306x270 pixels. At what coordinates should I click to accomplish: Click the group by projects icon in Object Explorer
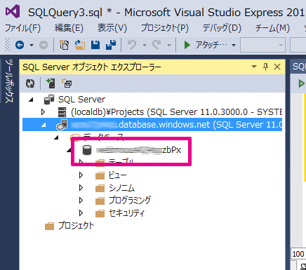coord(67,83)
